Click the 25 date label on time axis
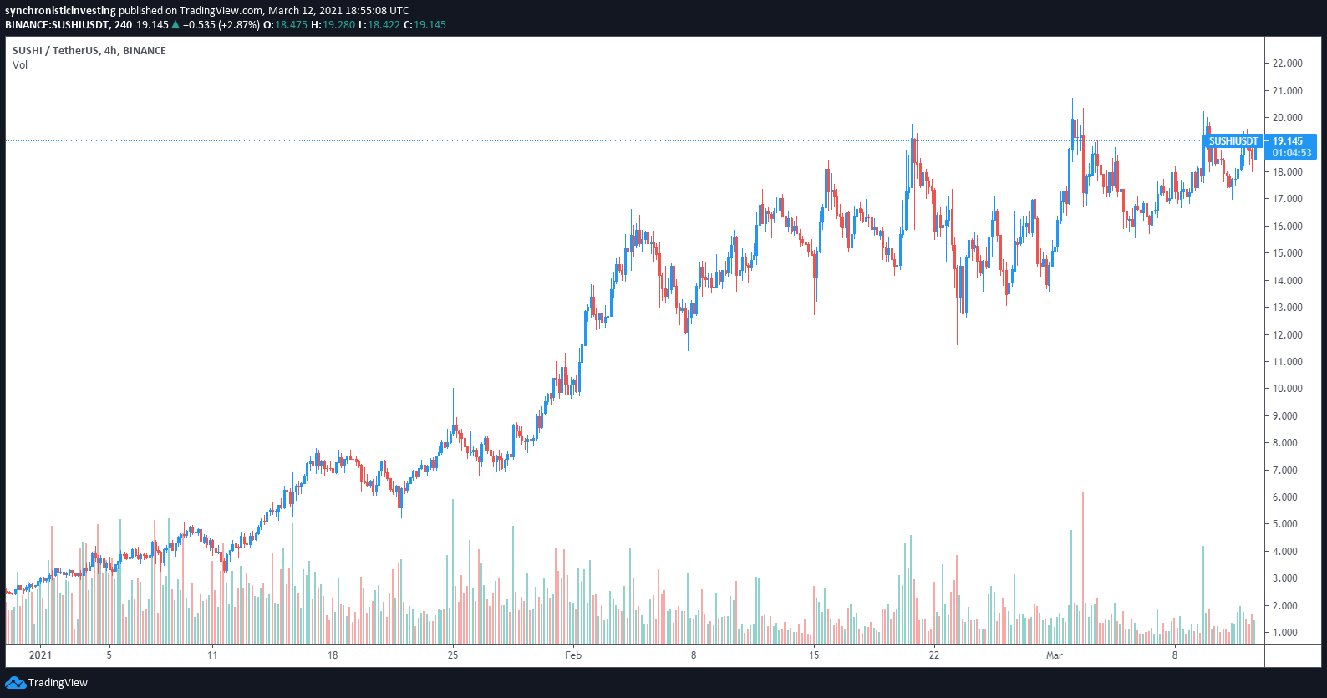1327x698 pixels. 453,655
